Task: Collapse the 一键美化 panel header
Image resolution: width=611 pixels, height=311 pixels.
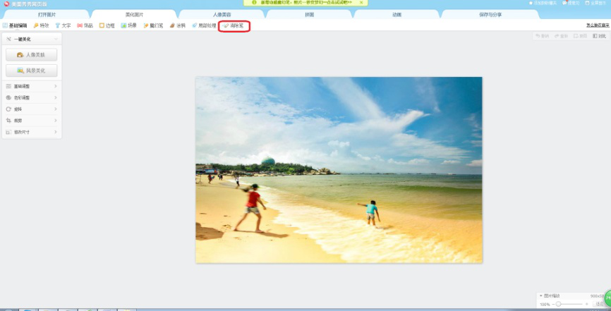Action: tap(32, 39)
